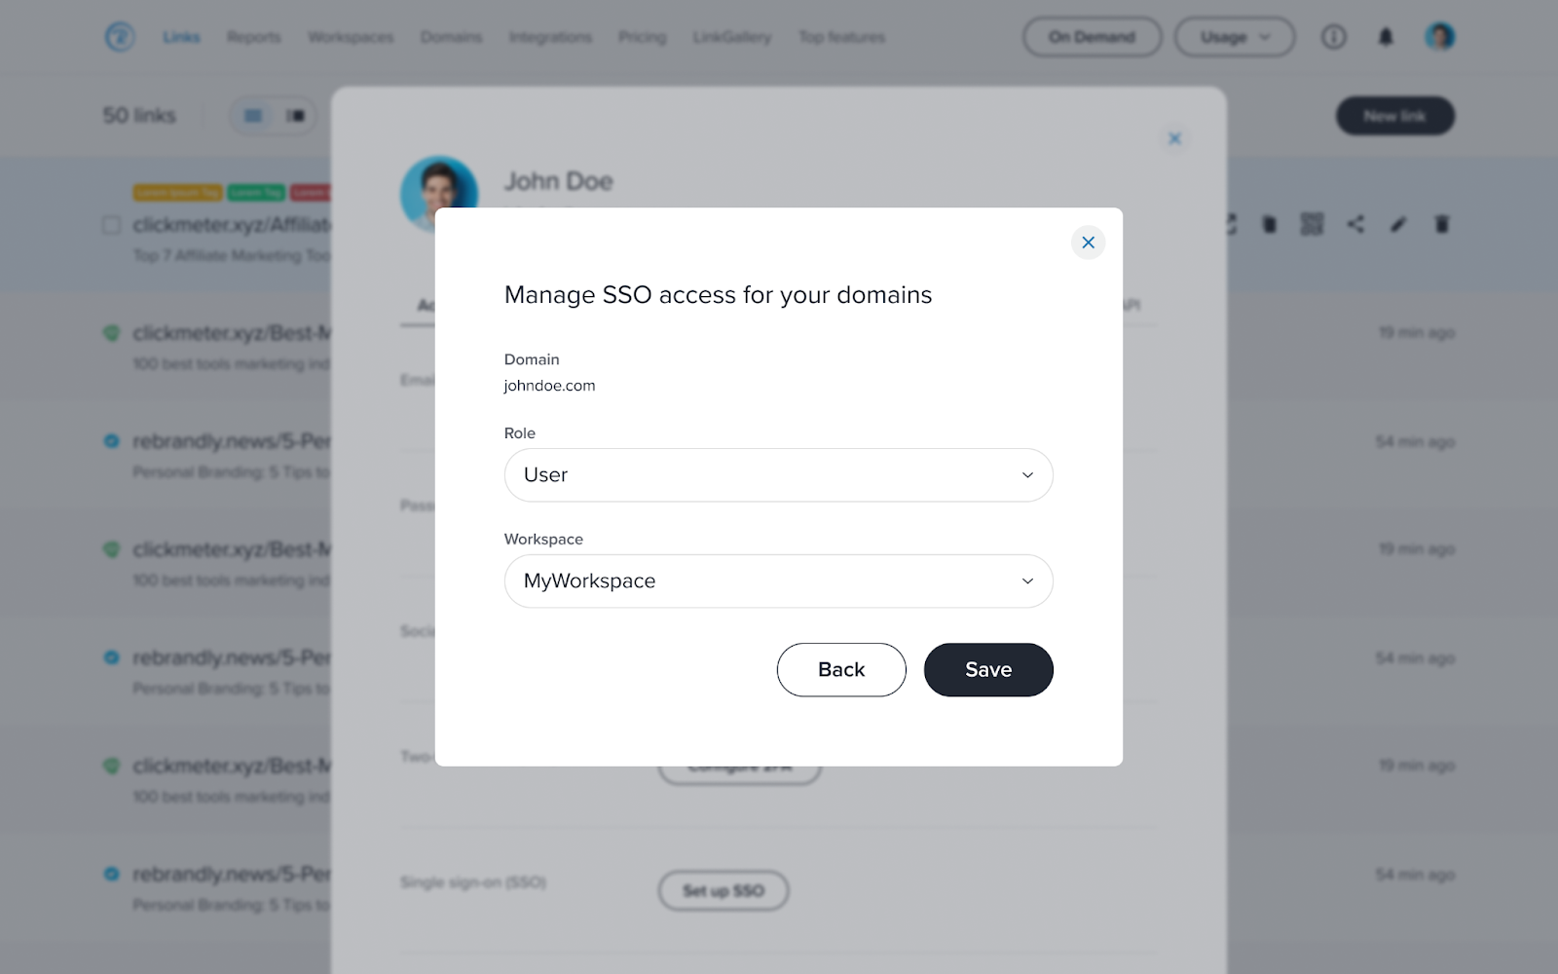Close the Manage SSO access dialog
This screenshot has width=1558, height=974.
click(x=1088, y=243)
